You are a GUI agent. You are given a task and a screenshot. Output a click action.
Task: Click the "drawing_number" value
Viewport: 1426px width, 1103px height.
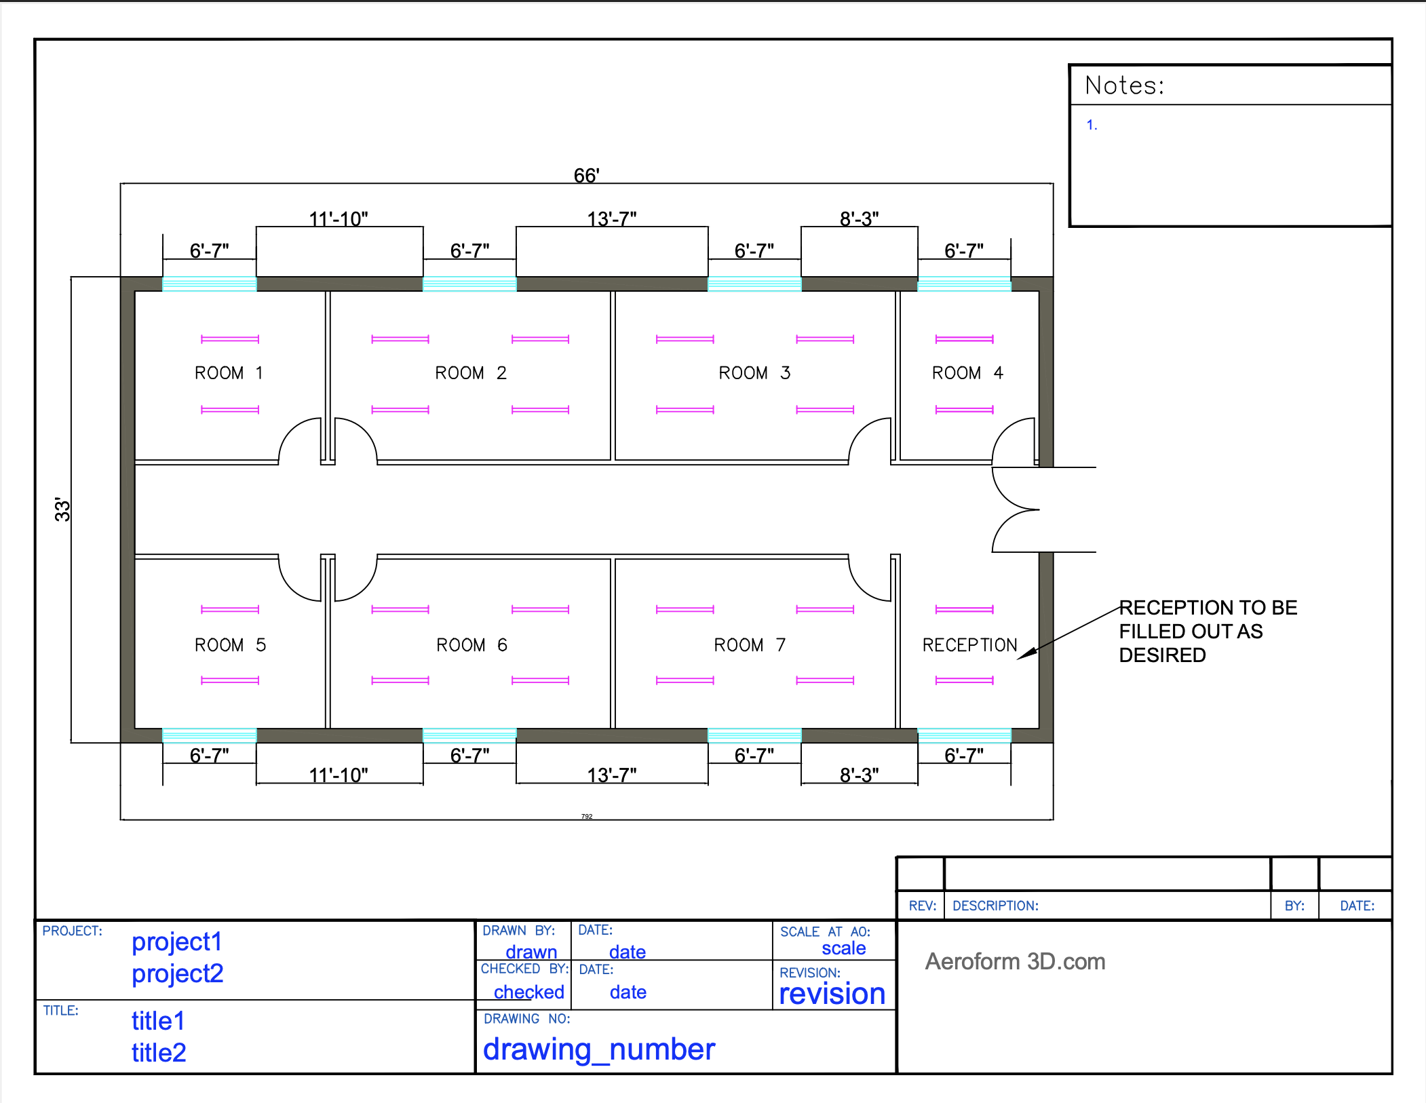tap(599, 1049)
